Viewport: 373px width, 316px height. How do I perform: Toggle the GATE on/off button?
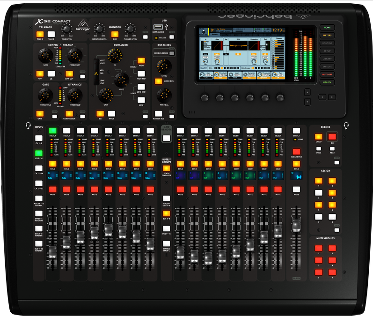[40, 114]
